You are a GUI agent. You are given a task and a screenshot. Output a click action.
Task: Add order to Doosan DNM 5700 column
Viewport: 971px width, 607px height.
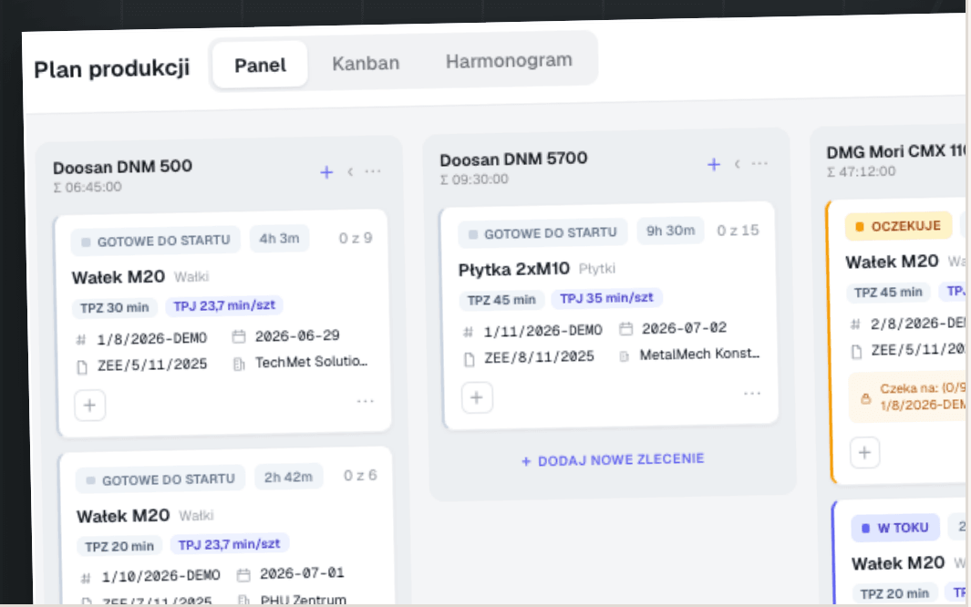coord(713,164)
